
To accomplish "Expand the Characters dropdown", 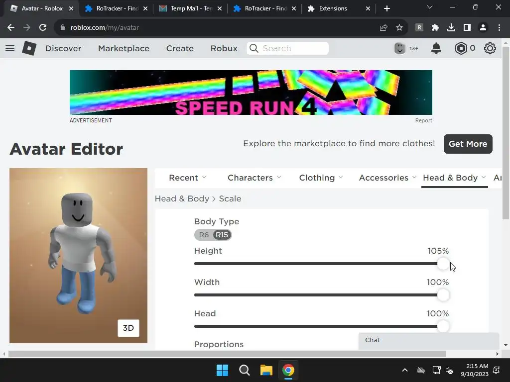I will pyautogui.click(x=255, y=178).
